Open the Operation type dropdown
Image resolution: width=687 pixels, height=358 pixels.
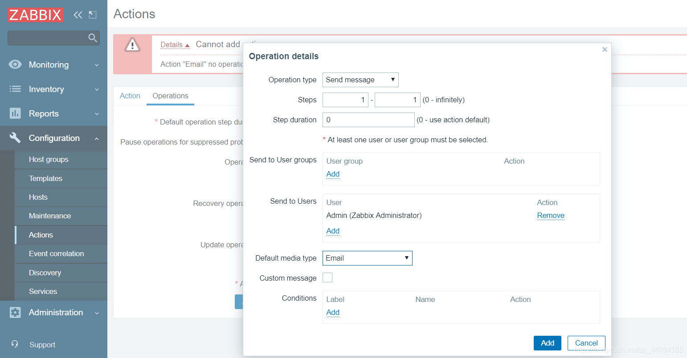[x=360, y=80]
